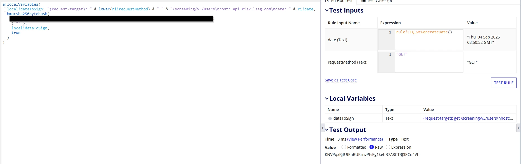
Task: Click the TEST RULE button
Action: [503, 83]
